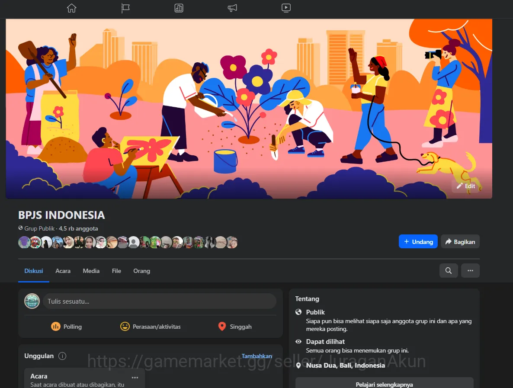Open the insights chart icon in top bar

179,8
